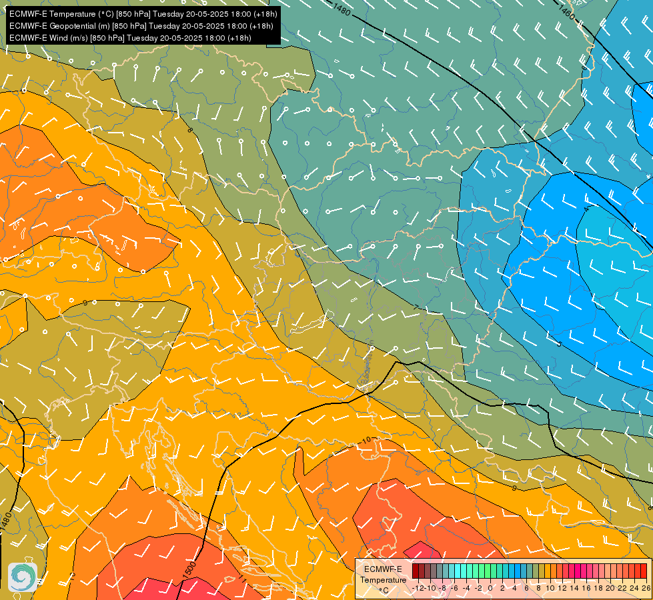653x600 pixels.
Task: Click the isotherm label 7 on the map
Action: tap(416, 307)
